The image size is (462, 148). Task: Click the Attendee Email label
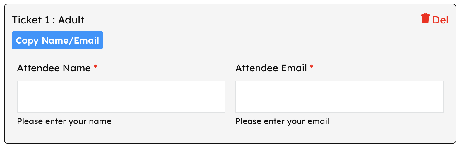(x=271, y=68)
